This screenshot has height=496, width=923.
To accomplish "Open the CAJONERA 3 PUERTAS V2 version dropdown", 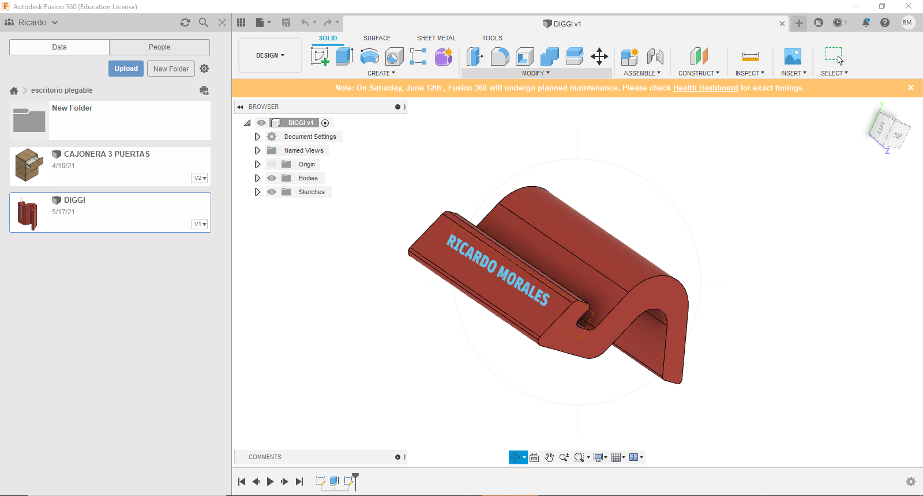I will click(x=200, y=178).
